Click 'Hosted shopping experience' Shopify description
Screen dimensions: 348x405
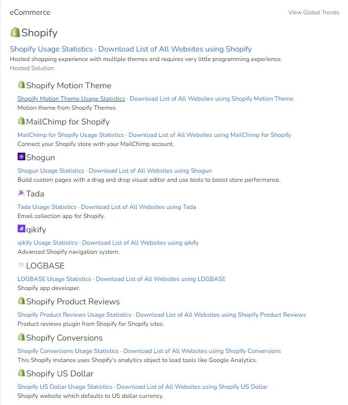[x=146, y=59]
